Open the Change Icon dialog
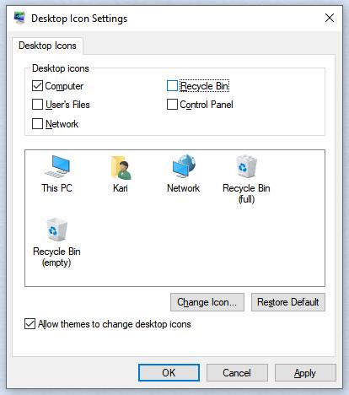The image size is (349, 395). pos(207,302)
